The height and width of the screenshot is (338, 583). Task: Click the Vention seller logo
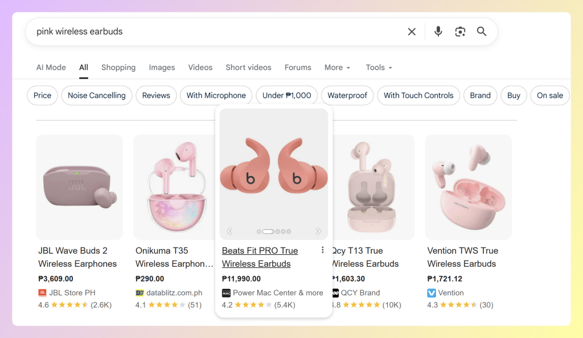[x=432, y=292]
